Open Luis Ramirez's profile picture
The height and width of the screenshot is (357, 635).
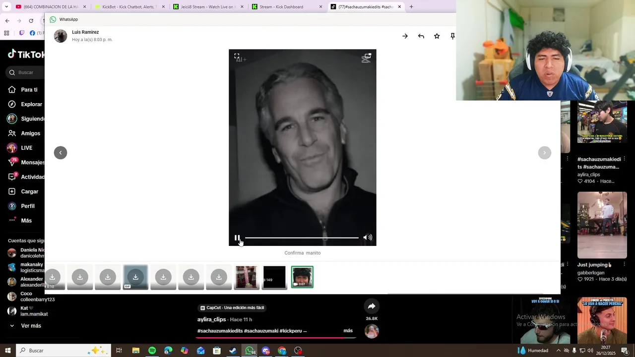click(x=61, y=36)
